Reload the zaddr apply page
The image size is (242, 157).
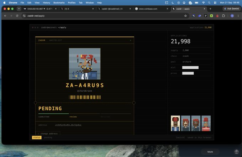click(x=17, y=16)
